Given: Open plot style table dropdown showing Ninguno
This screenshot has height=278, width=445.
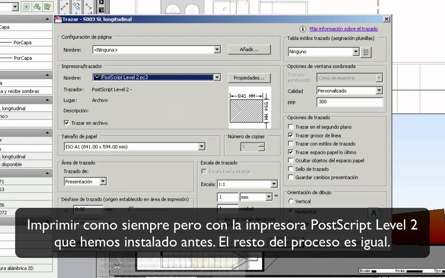Looking at the screenshot, I should [x=356, y=52].
